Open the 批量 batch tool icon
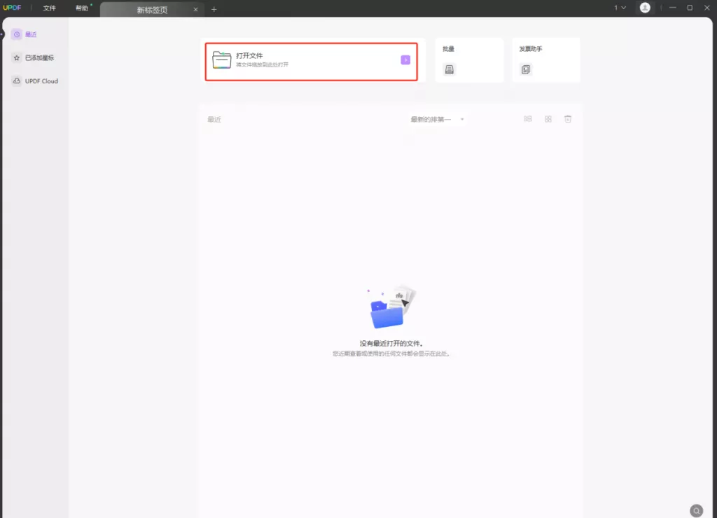 tap(449, 69)
